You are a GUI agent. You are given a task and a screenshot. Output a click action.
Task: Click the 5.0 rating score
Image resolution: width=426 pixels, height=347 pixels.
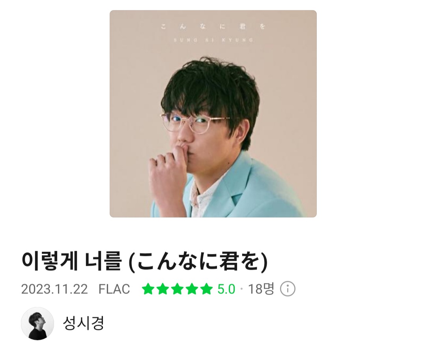(226, 289)
